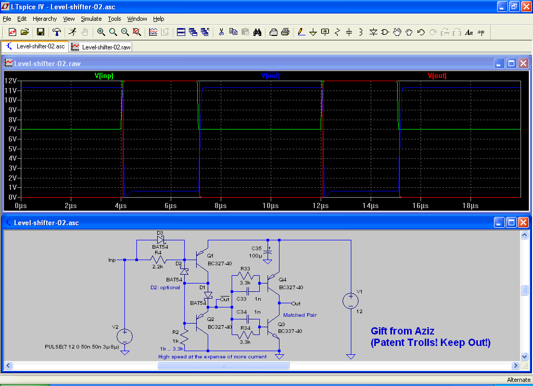Viewport: 533px width, 386px height.
Task: Click the green V(inp) trace label
Action: pos(104,76)
